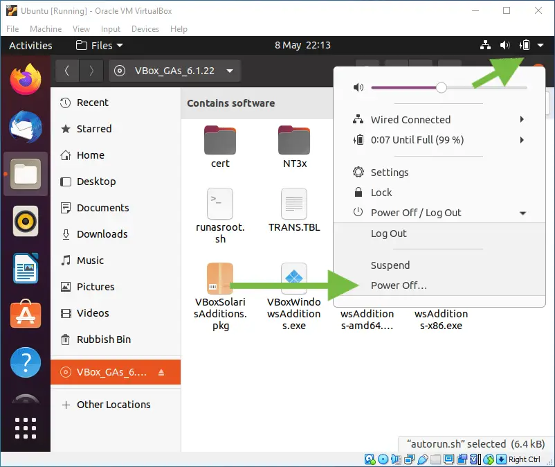The height and width of the screenshot is (467, 555).
Task: Click the USB indicator in VirtualBox status bar
Action: 422,459
